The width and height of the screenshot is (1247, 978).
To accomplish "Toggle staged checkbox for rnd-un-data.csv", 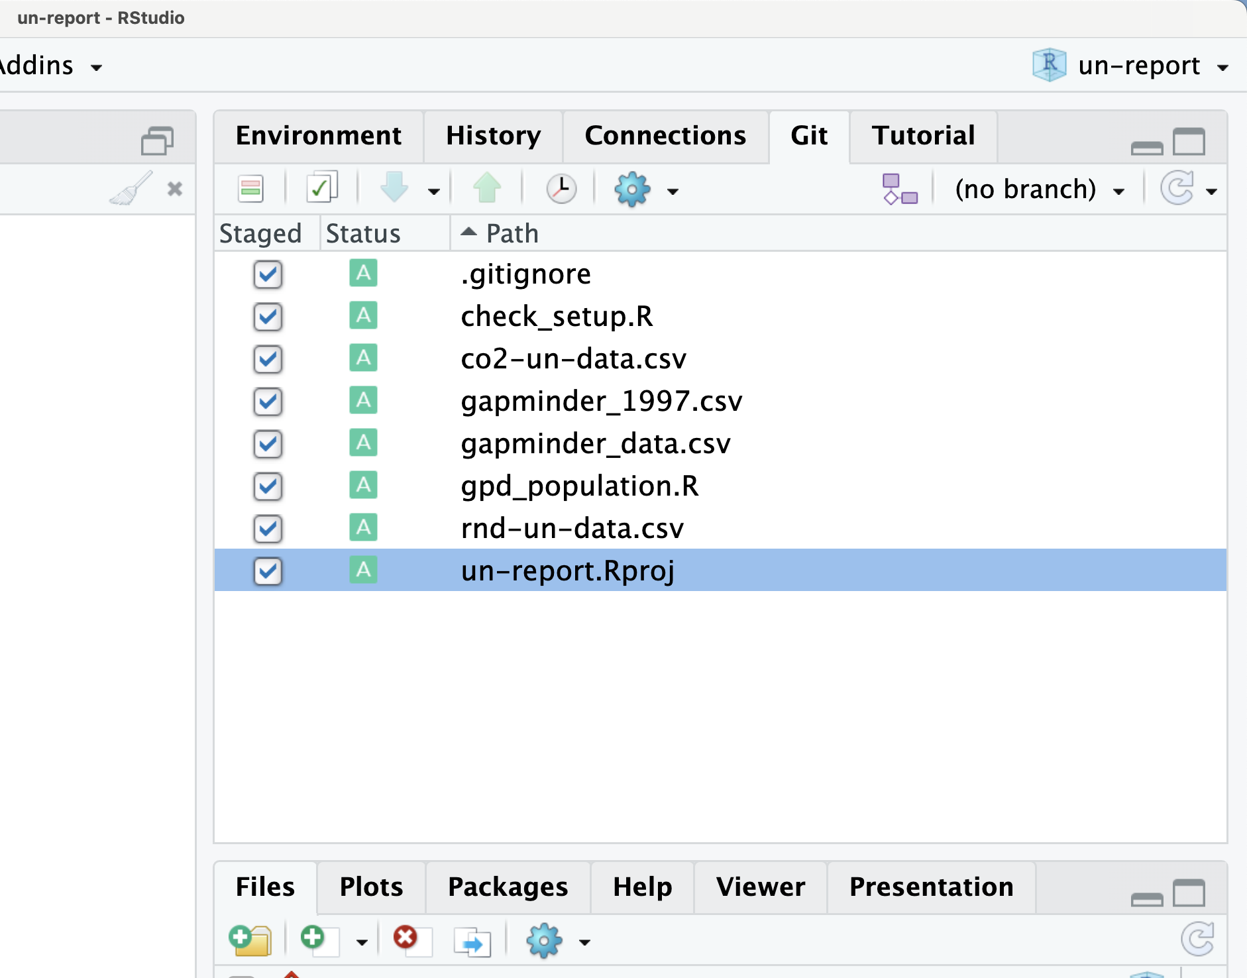I will pos(268,529).
